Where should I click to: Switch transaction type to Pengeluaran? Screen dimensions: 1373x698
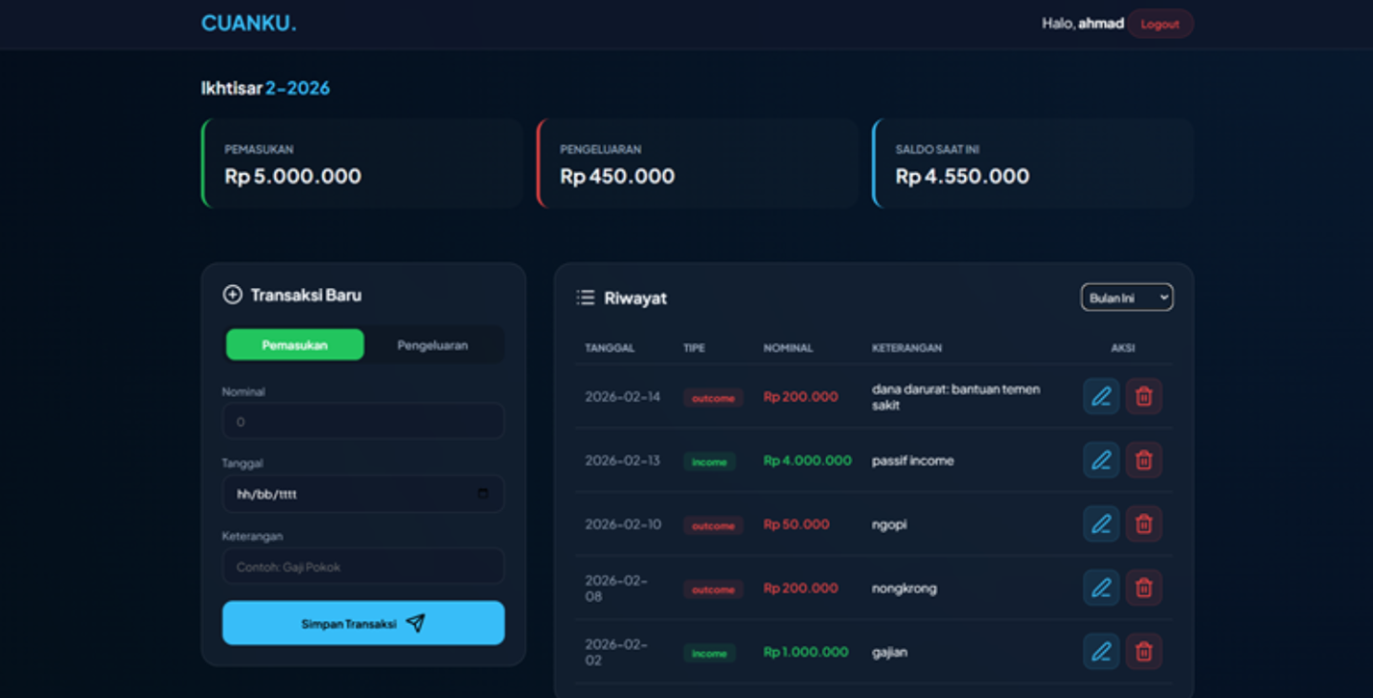[x=432, y=345]
